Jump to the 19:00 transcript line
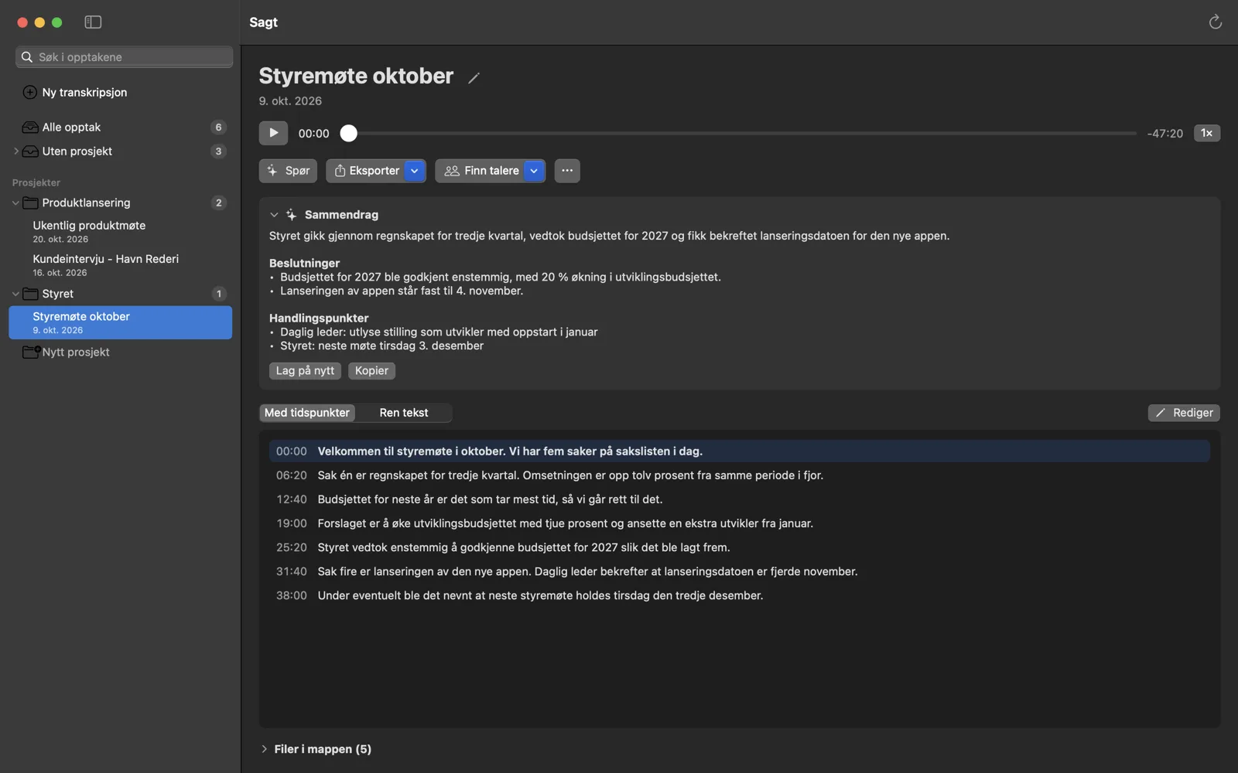1238x773 pixels. (x=739, y=523)
